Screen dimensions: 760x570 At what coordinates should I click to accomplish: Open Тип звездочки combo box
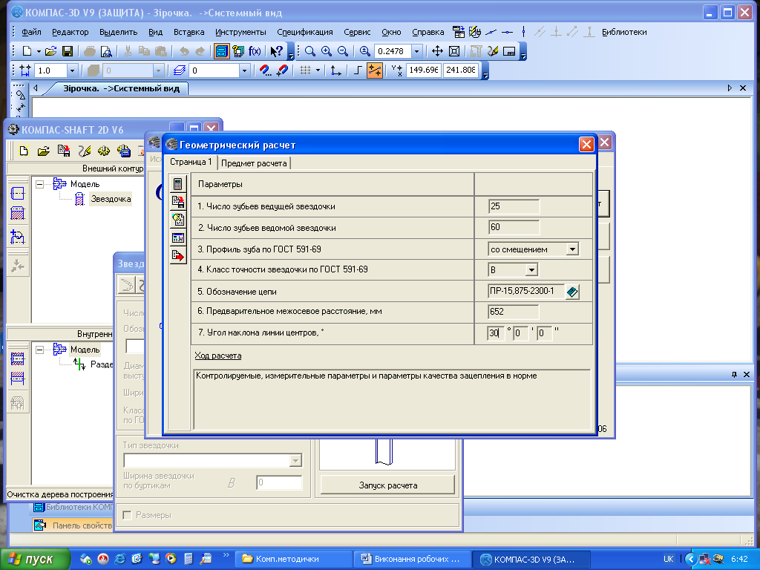coord(213,460)
